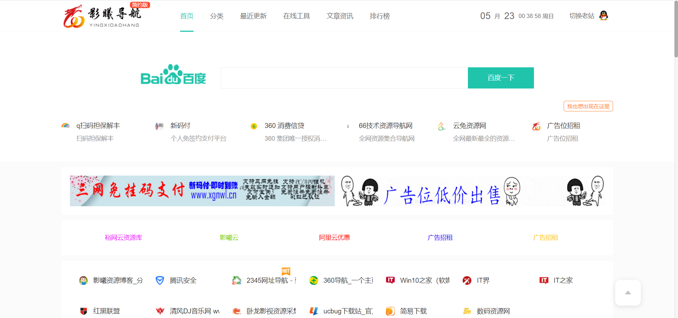Click the text 全网资源集合导航网
678x318 pixels.
[x=387, y=139]
